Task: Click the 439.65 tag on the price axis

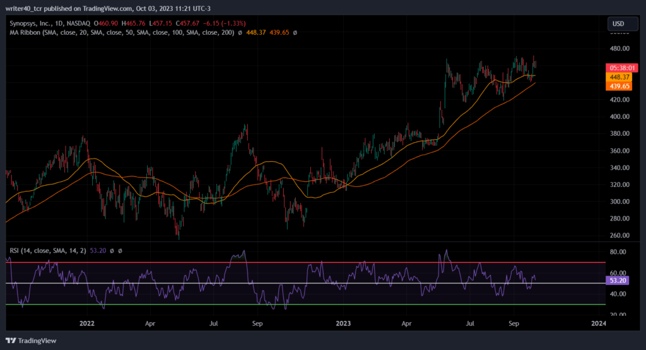Action: (x=619, y=87)
